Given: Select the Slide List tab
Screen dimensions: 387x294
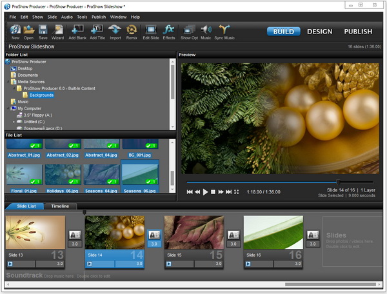Looking at the screenshot, I should 26,206.
